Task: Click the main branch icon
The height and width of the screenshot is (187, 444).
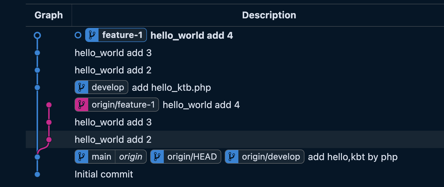Action: (x=81, y=157)
